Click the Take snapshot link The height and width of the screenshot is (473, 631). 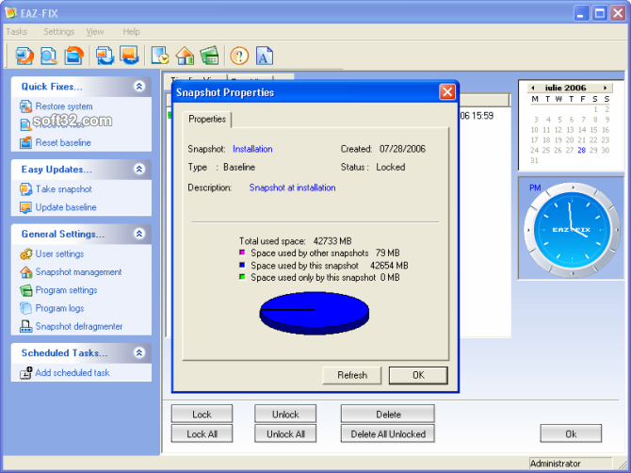point(64,189)
